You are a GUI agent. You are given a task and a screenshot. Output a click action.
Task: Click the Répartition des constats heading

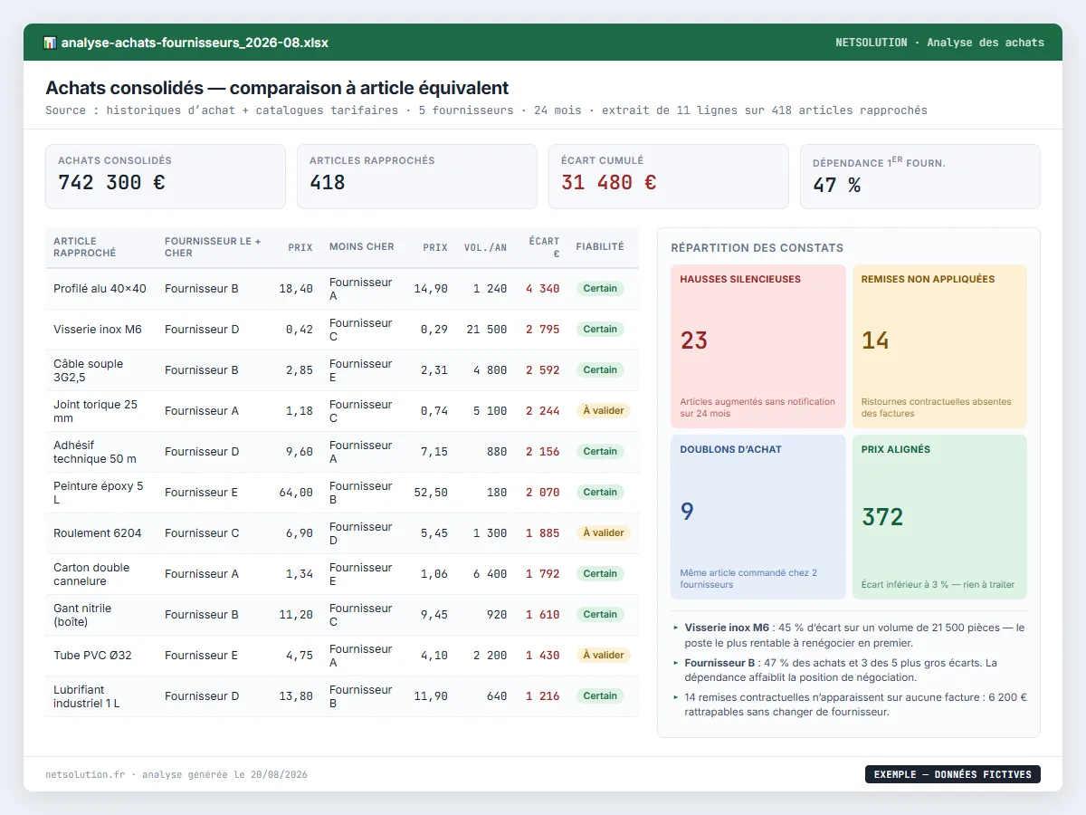757,248
